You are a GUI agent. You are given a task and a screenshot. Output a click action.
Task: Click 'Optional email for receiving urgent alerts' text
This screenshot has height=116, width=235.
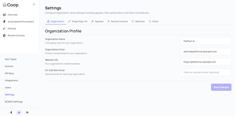[x=65, y=74]
